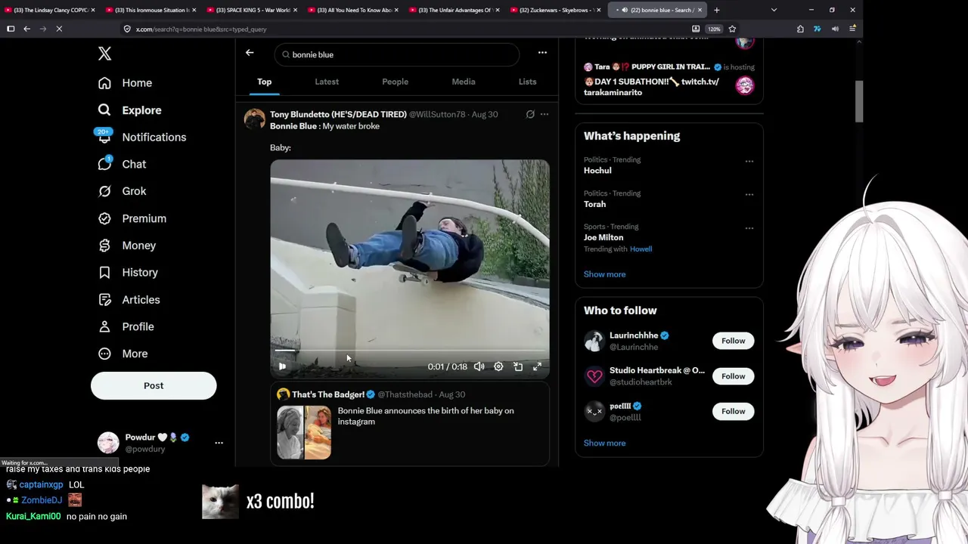968x544 pixels.
Task: Stop loading the page
Action: click(x=60, y=29)
